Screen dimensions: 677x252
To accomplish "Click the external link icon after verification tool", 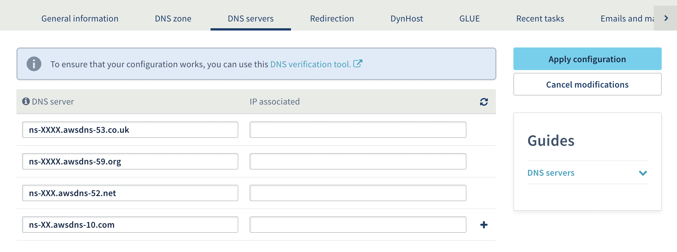I will pyautogui.click(x=358, y=64).
